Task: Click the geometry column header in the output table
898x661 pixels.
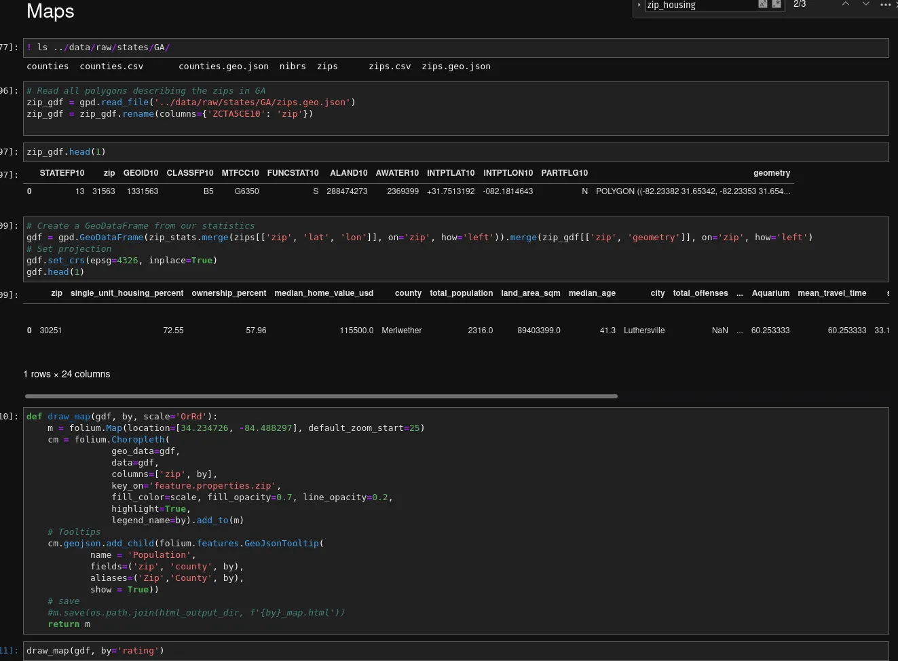Action: [x=772, y=173]
